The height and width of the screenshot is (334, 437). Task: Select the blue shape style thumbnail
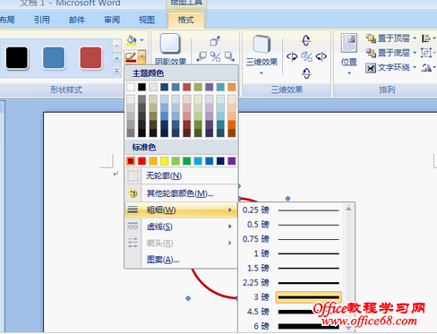(x=54, y=58)
